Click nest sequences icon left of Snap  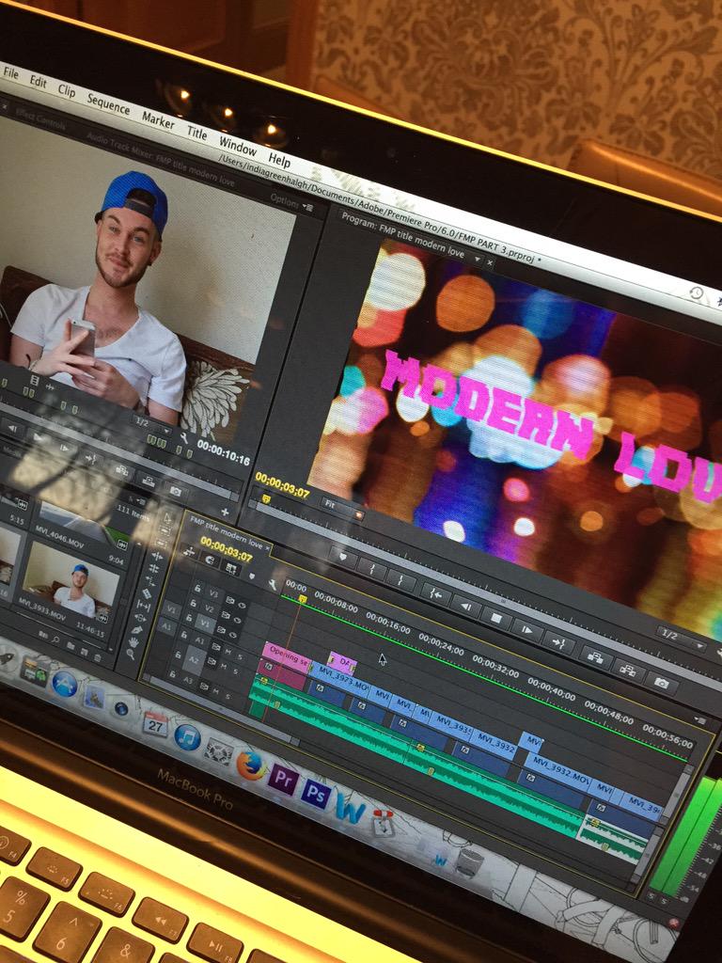pyautogui.click(x=189, y=552)
